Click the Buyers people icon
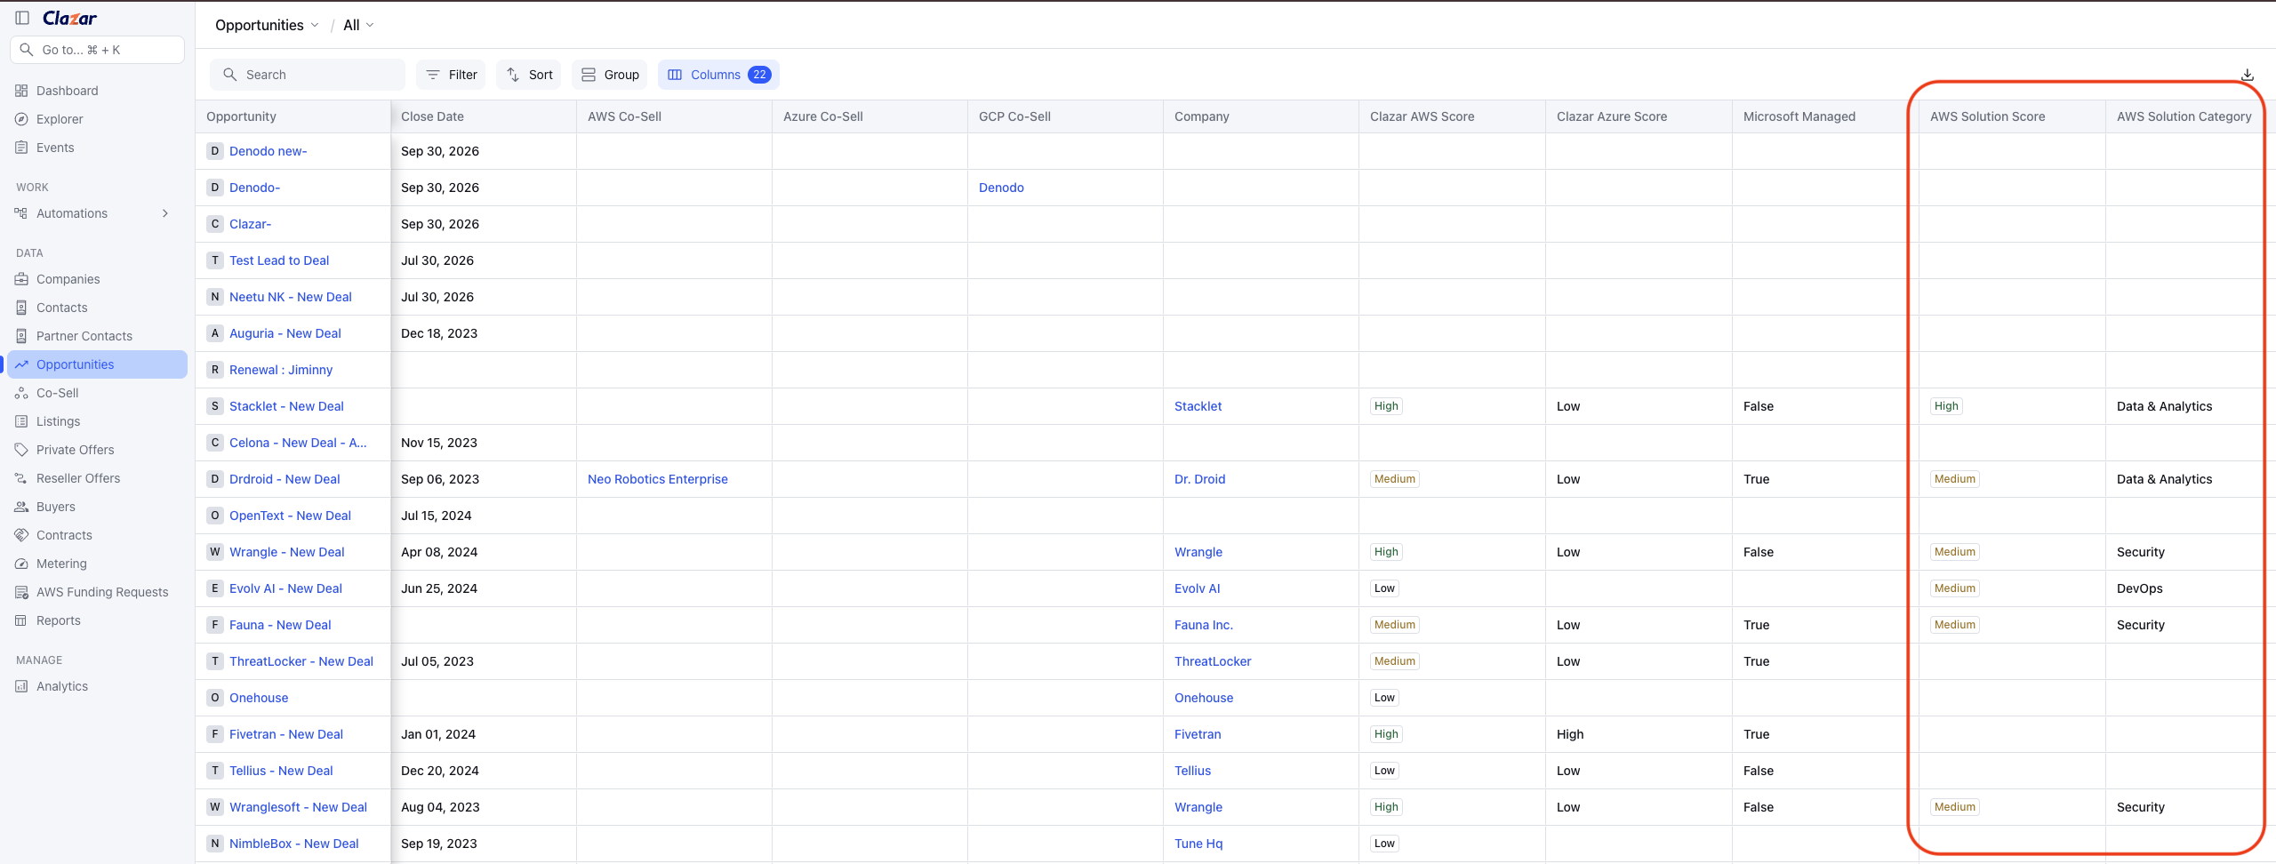This screenshot has height=864, width=2276. [21, 507]
